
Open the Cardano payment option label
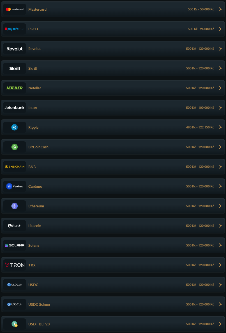click(35, 187)
